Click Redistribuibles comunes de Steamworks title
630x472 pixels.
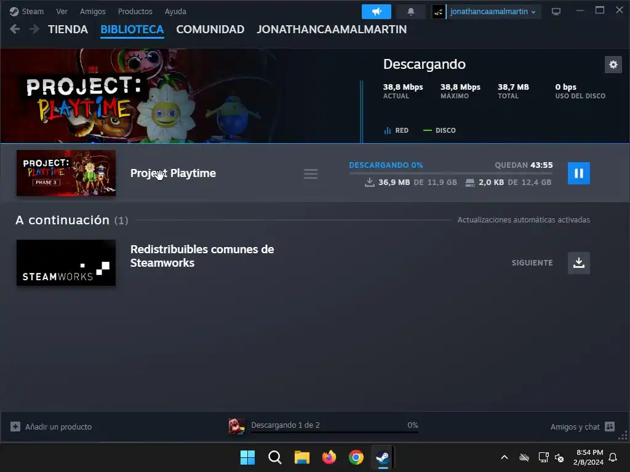(202, 256)
